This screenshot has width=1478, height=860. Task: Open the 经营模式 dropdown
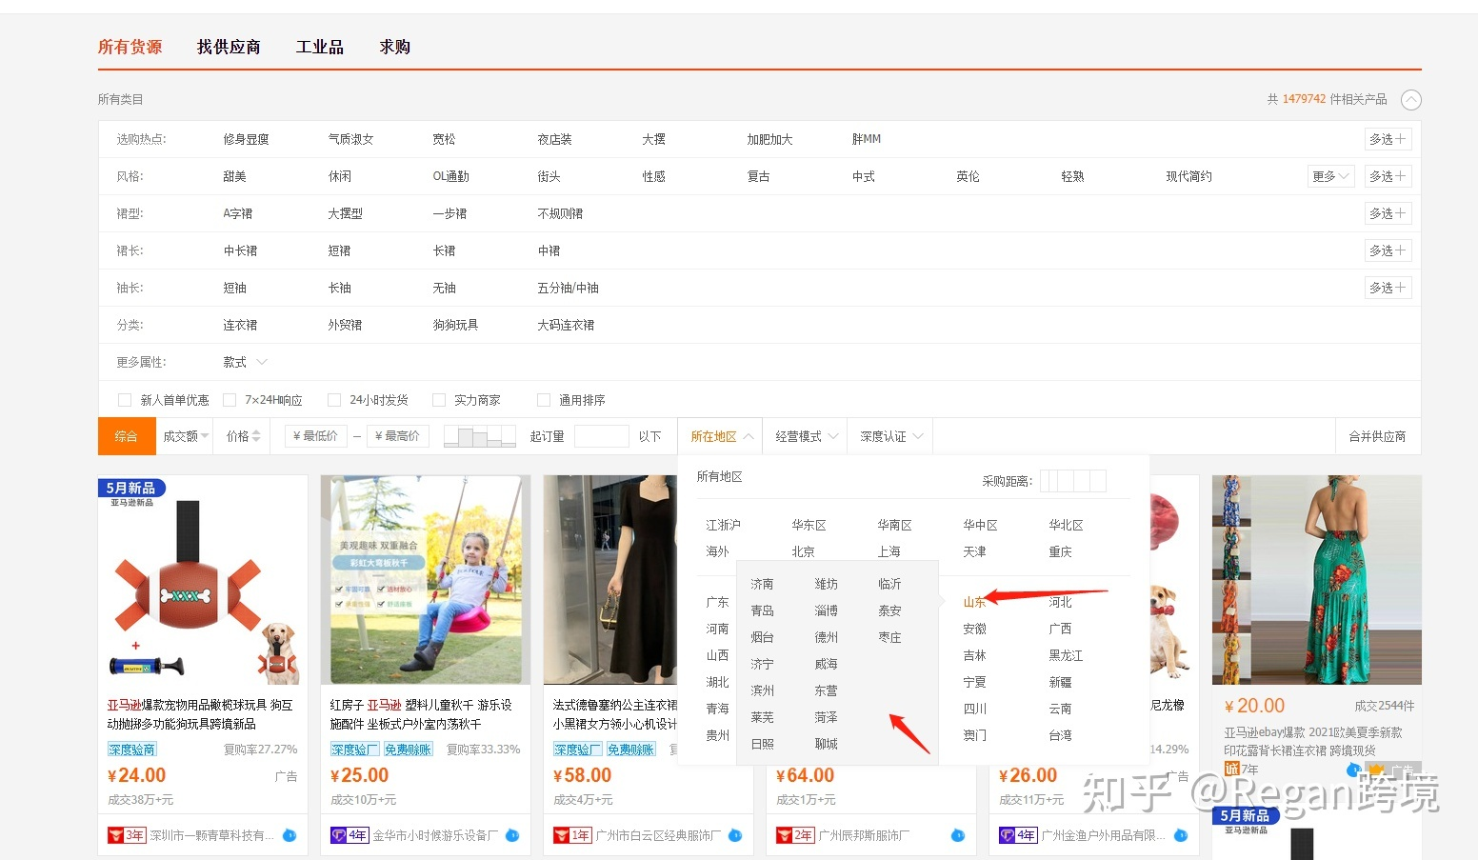tap(805, 435)
